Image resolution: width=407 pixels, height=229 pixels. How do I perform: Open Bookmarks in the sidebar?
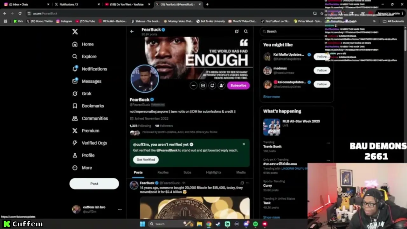pyautogui.click(x=88, y=106)
